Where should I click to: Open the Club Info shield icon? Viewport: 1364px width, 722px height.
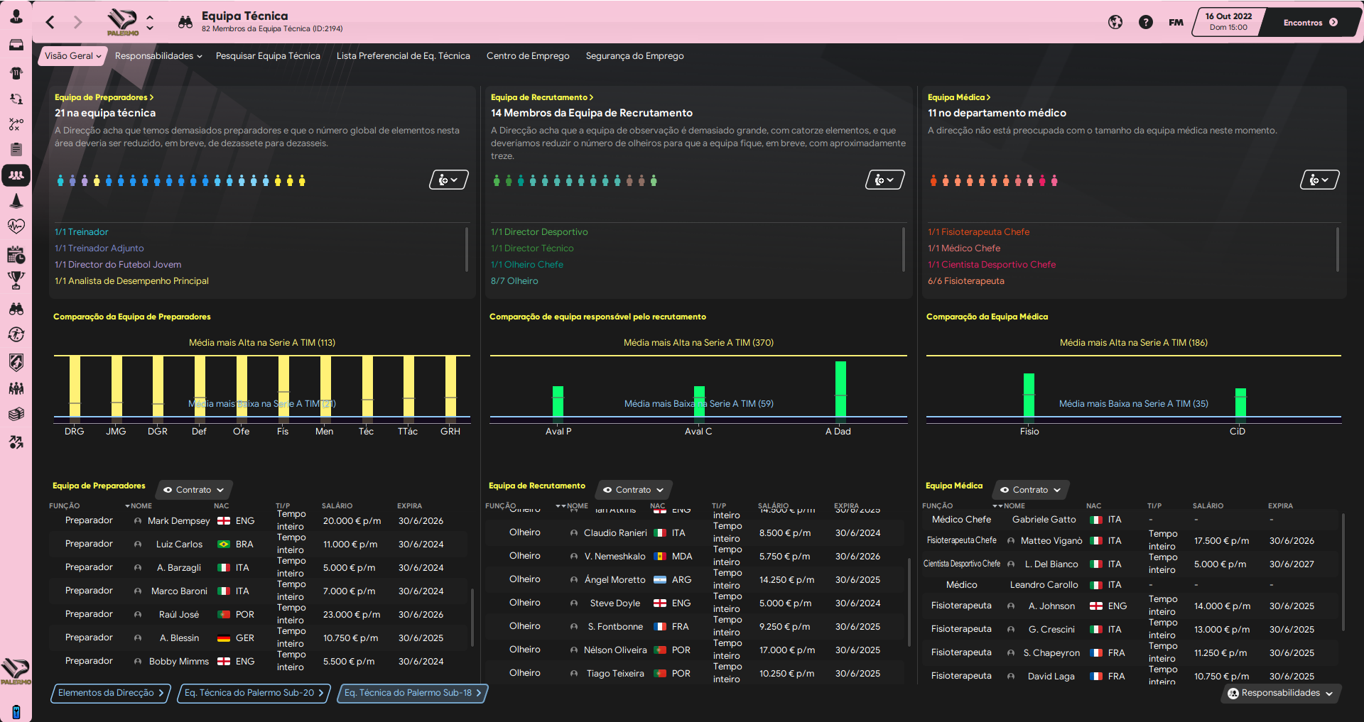(x=16, y=362)
